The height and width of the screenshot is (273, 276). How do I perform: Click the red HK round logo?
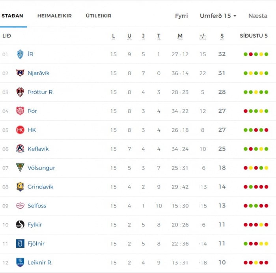pos(20,130)
